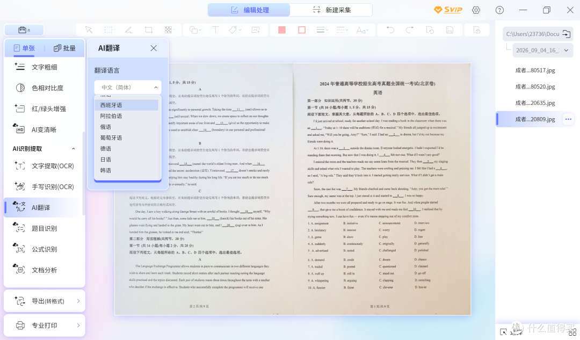This screenshot has height=340, width=580.
Task: Open the help question mark icon
Action: tap(499, 10)
